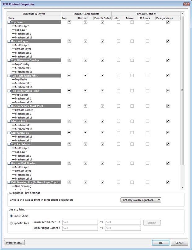192x250 pixels.
Task: Toggle TT Fonts for Top Silkscreen Overlay
Action: coord(147,60)
